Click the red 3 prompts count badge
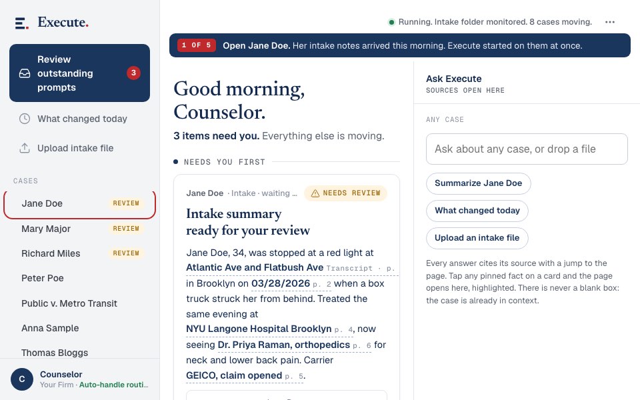 (133, 73)
